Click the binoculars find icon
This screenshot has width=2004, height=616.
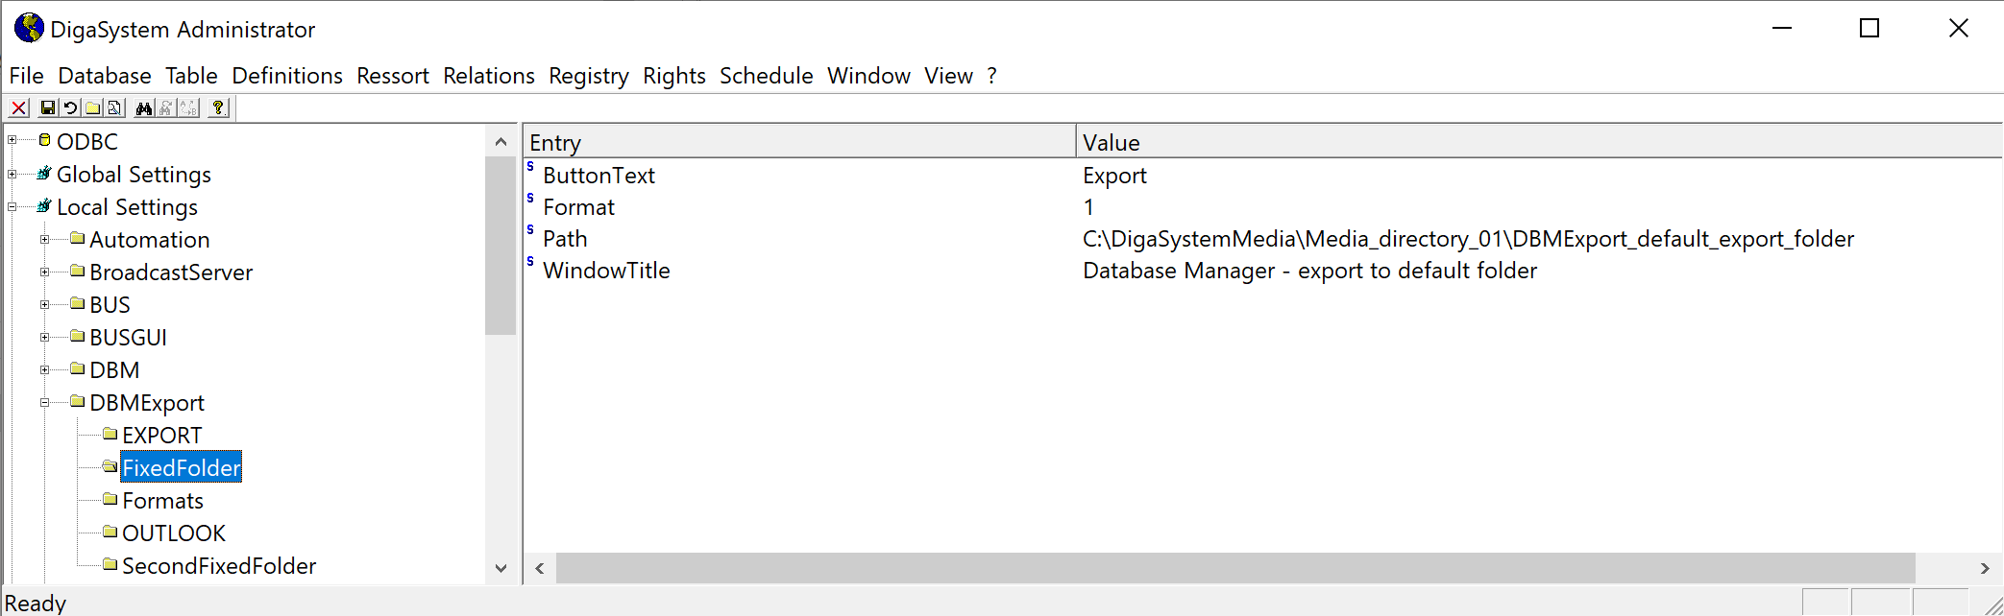pyautogui.click(x=144, y=108)
